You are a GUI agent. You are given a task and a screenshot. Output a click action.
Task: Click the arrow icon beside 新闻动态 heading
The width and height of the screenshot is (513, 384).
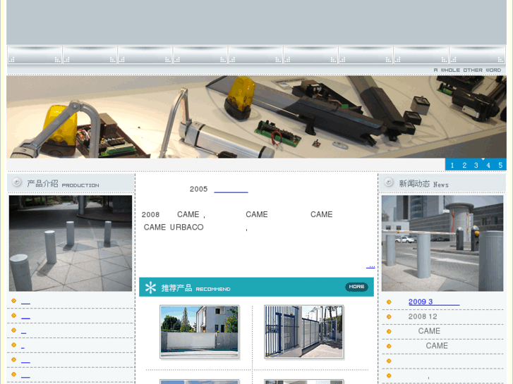coord(388,182)
